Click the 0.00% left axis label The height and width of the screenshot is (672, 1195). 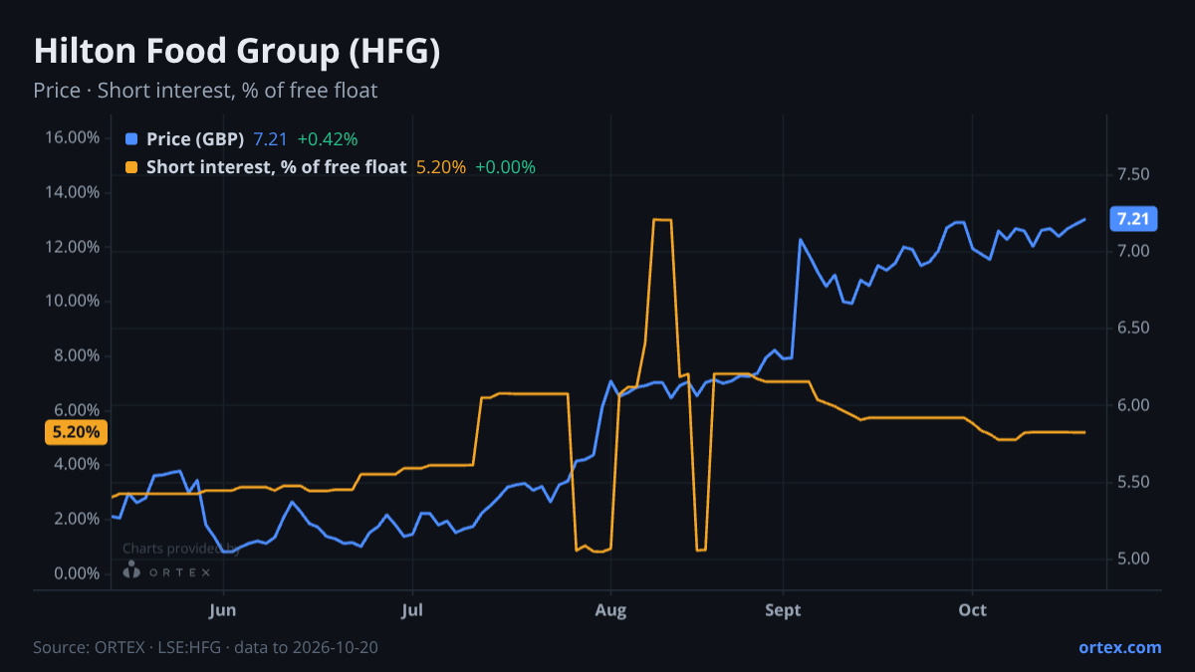tap(76, 573)
